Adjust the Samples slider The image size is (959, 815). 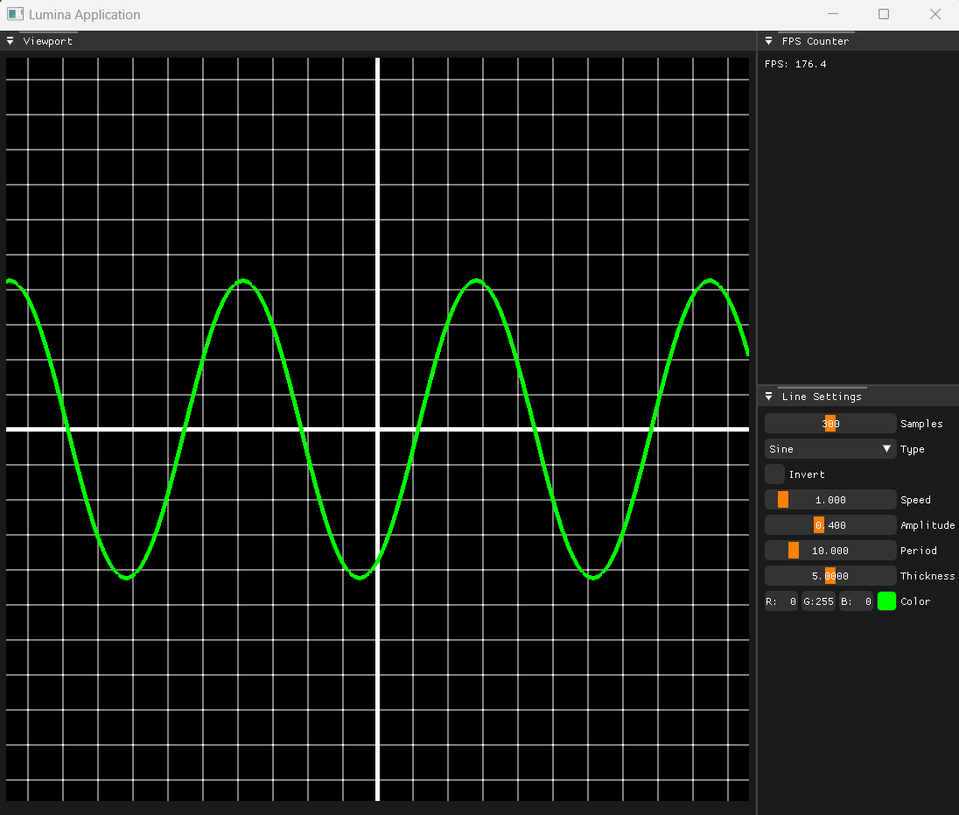pyautogui.click(x=829, y=423)
